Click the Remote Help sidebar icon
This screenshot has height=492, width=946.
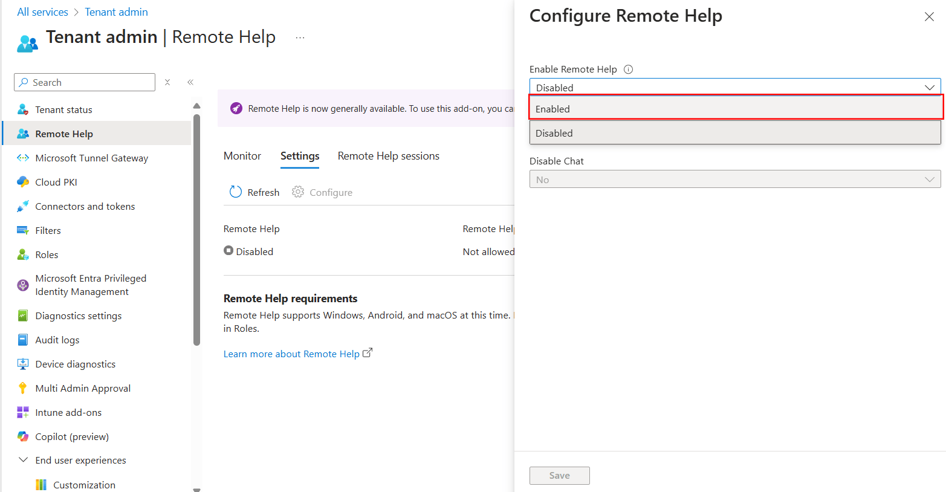[x=23, y=134]
